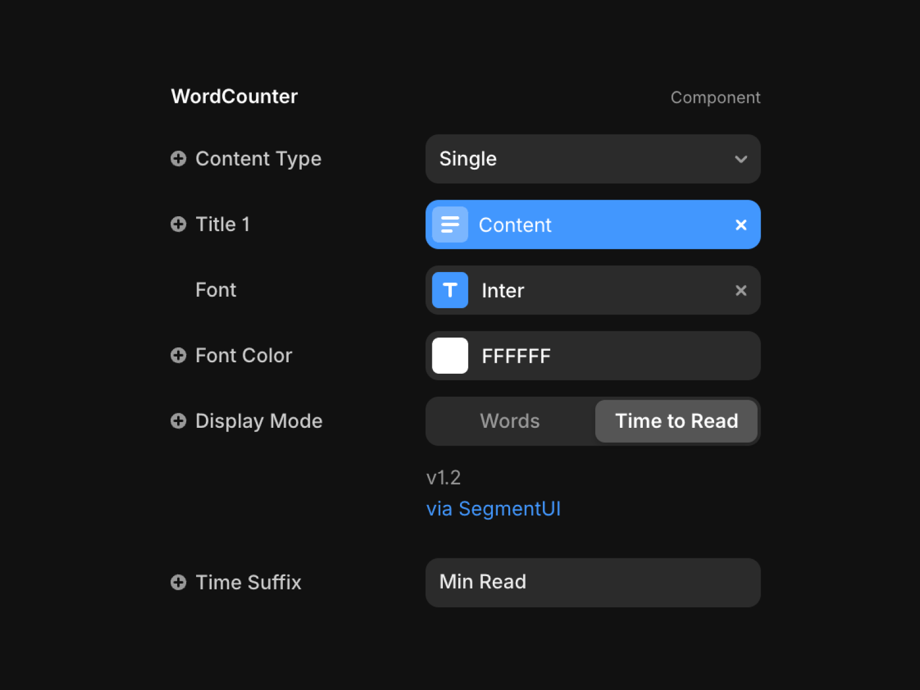
Task: Open the via SegmentUI link
Action: tap(493, 509)
